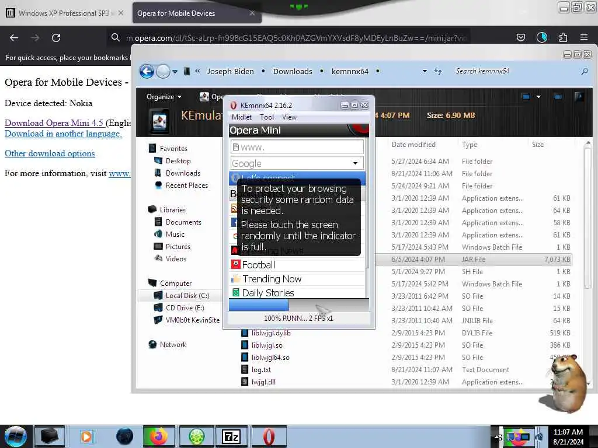Select CD Drive (E:)
The image size is (598, 448).
click(x=185, y=308)
